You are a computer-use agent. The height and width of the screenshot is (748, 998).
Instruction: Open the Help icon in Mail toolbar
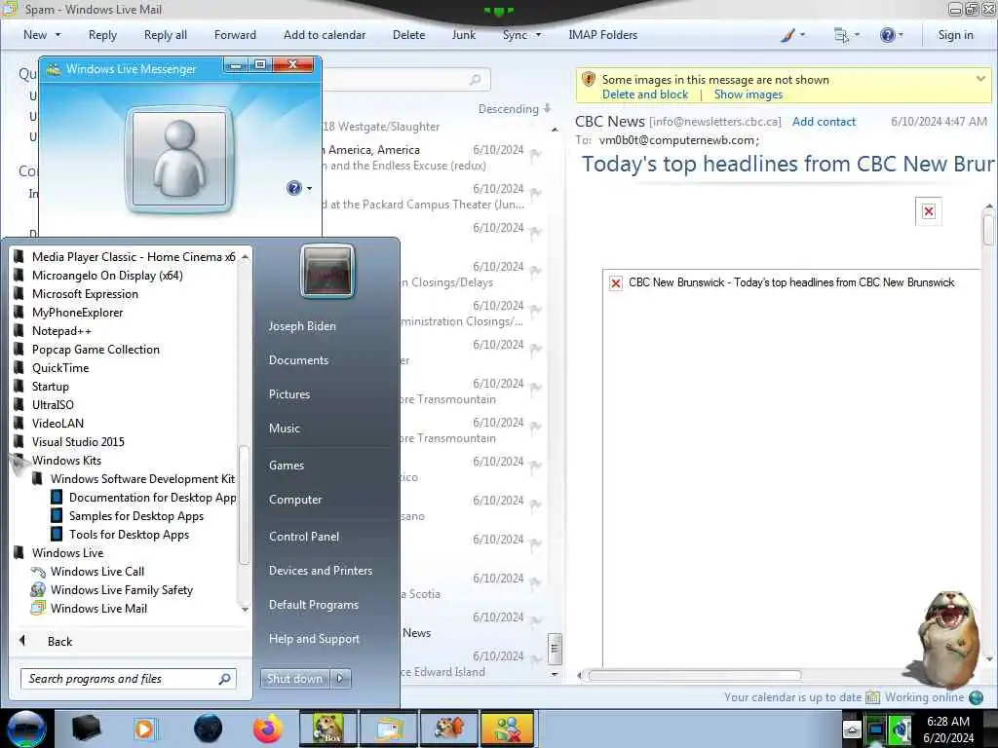pos(887,35)
